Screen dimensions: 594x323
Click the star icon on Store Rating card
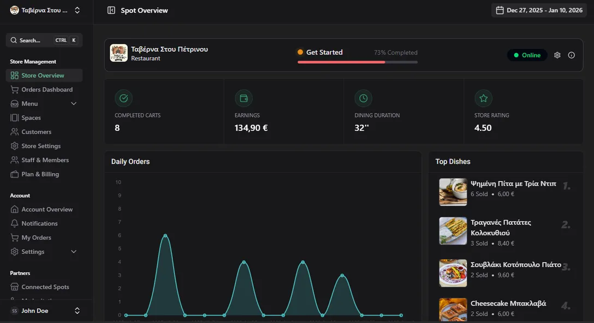coord(483,98)
